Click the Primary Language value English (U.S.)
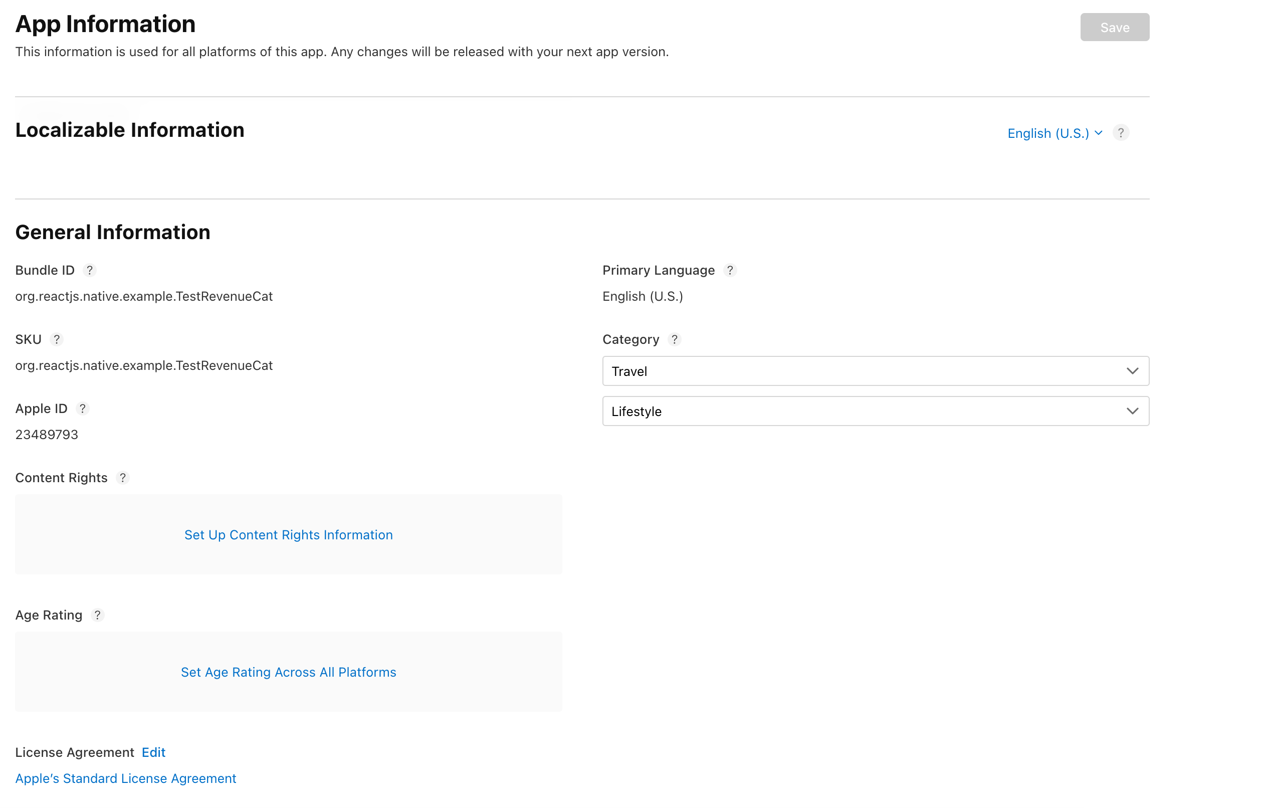Screen dimensions: 1266x808 click(x=643, y=297)
